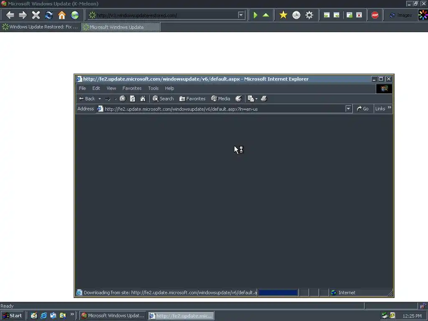Screen dimensions: 428x321
Task: Click the blue download progress bar in IE
Action: [278, 293]
